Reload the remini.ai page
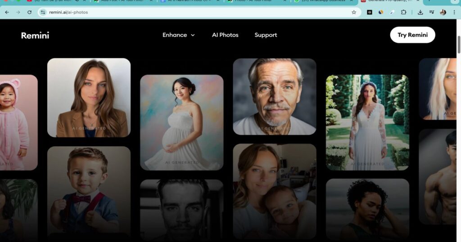 tap(29, 12)
